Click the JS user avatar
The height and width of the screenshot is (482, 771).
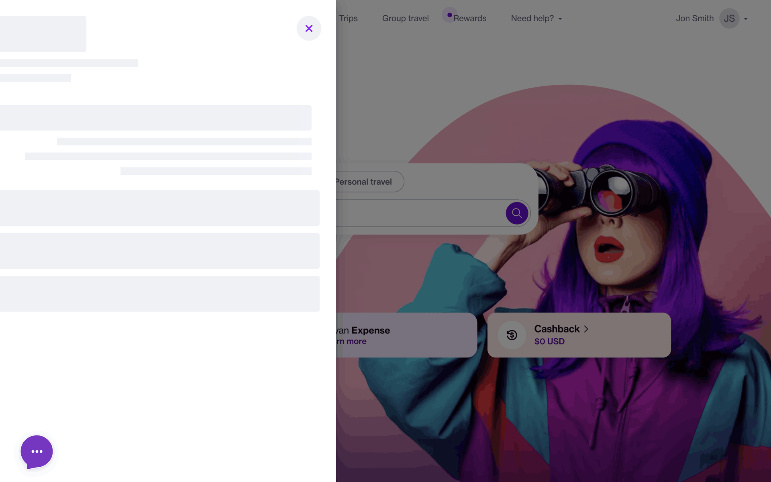[x=729, y=18]
